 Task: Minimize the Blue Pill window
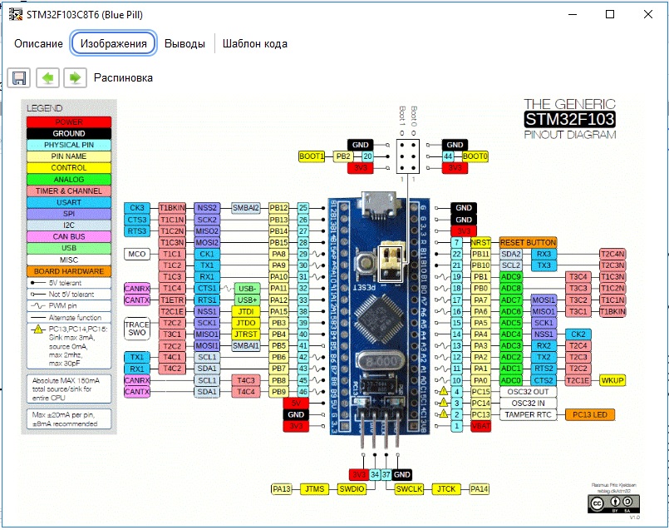(x=572, y=14)
